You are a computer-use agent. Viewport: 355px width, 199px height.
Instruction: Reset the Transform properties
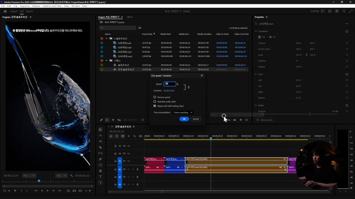(348, 31)
